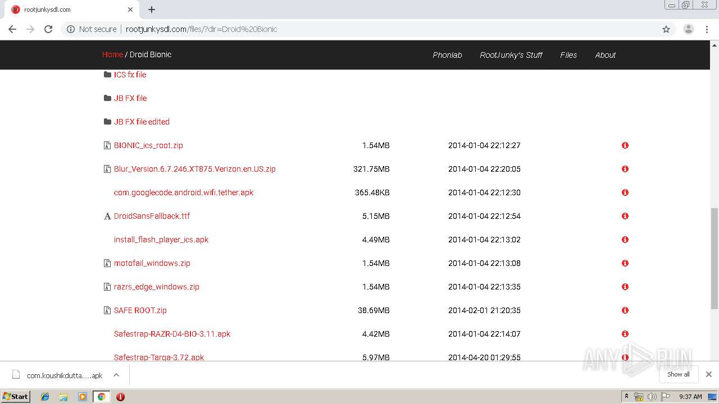Screen dimensions: 719x404
Task: Click info icon for install_flash_player_ics.apk
Action: pos(625,240)
